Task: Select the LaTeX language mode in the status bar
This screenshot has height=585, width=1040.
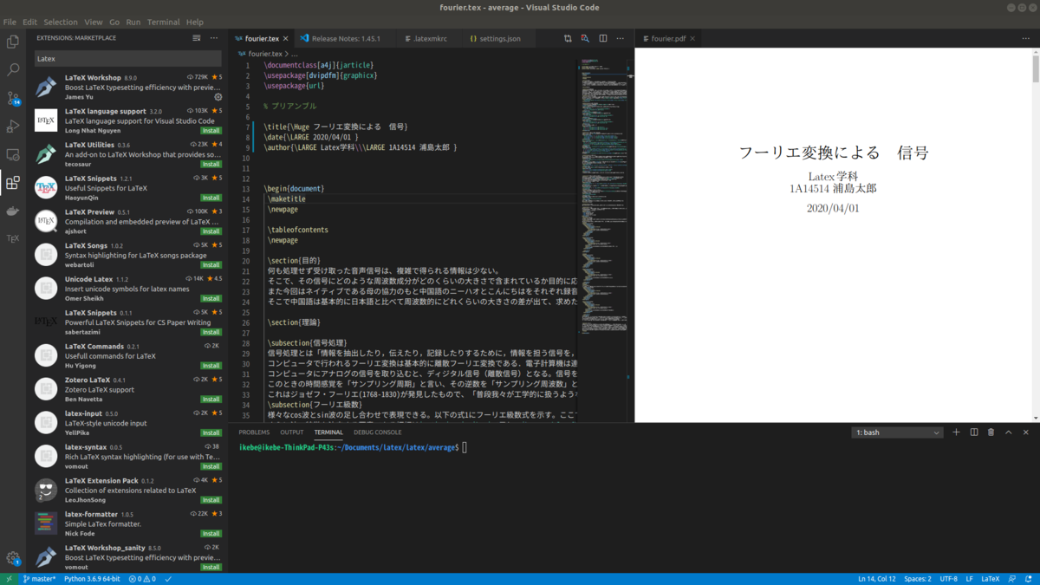Action: 989,578
